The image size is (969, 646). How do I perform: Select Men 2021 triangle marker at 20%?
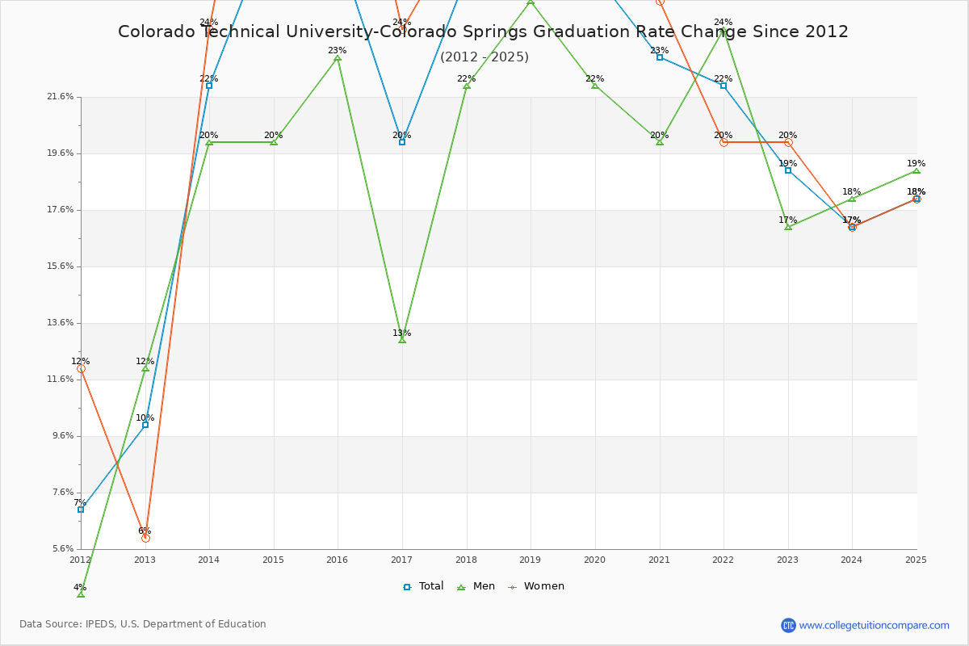[x=660, y=142]
